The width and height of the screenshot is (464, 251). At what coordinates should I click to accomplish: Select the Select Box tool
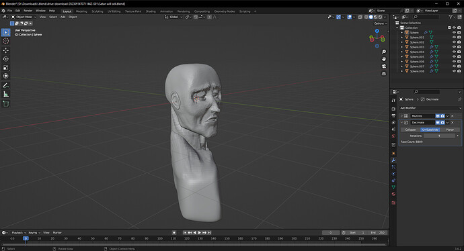pos(5,32)
